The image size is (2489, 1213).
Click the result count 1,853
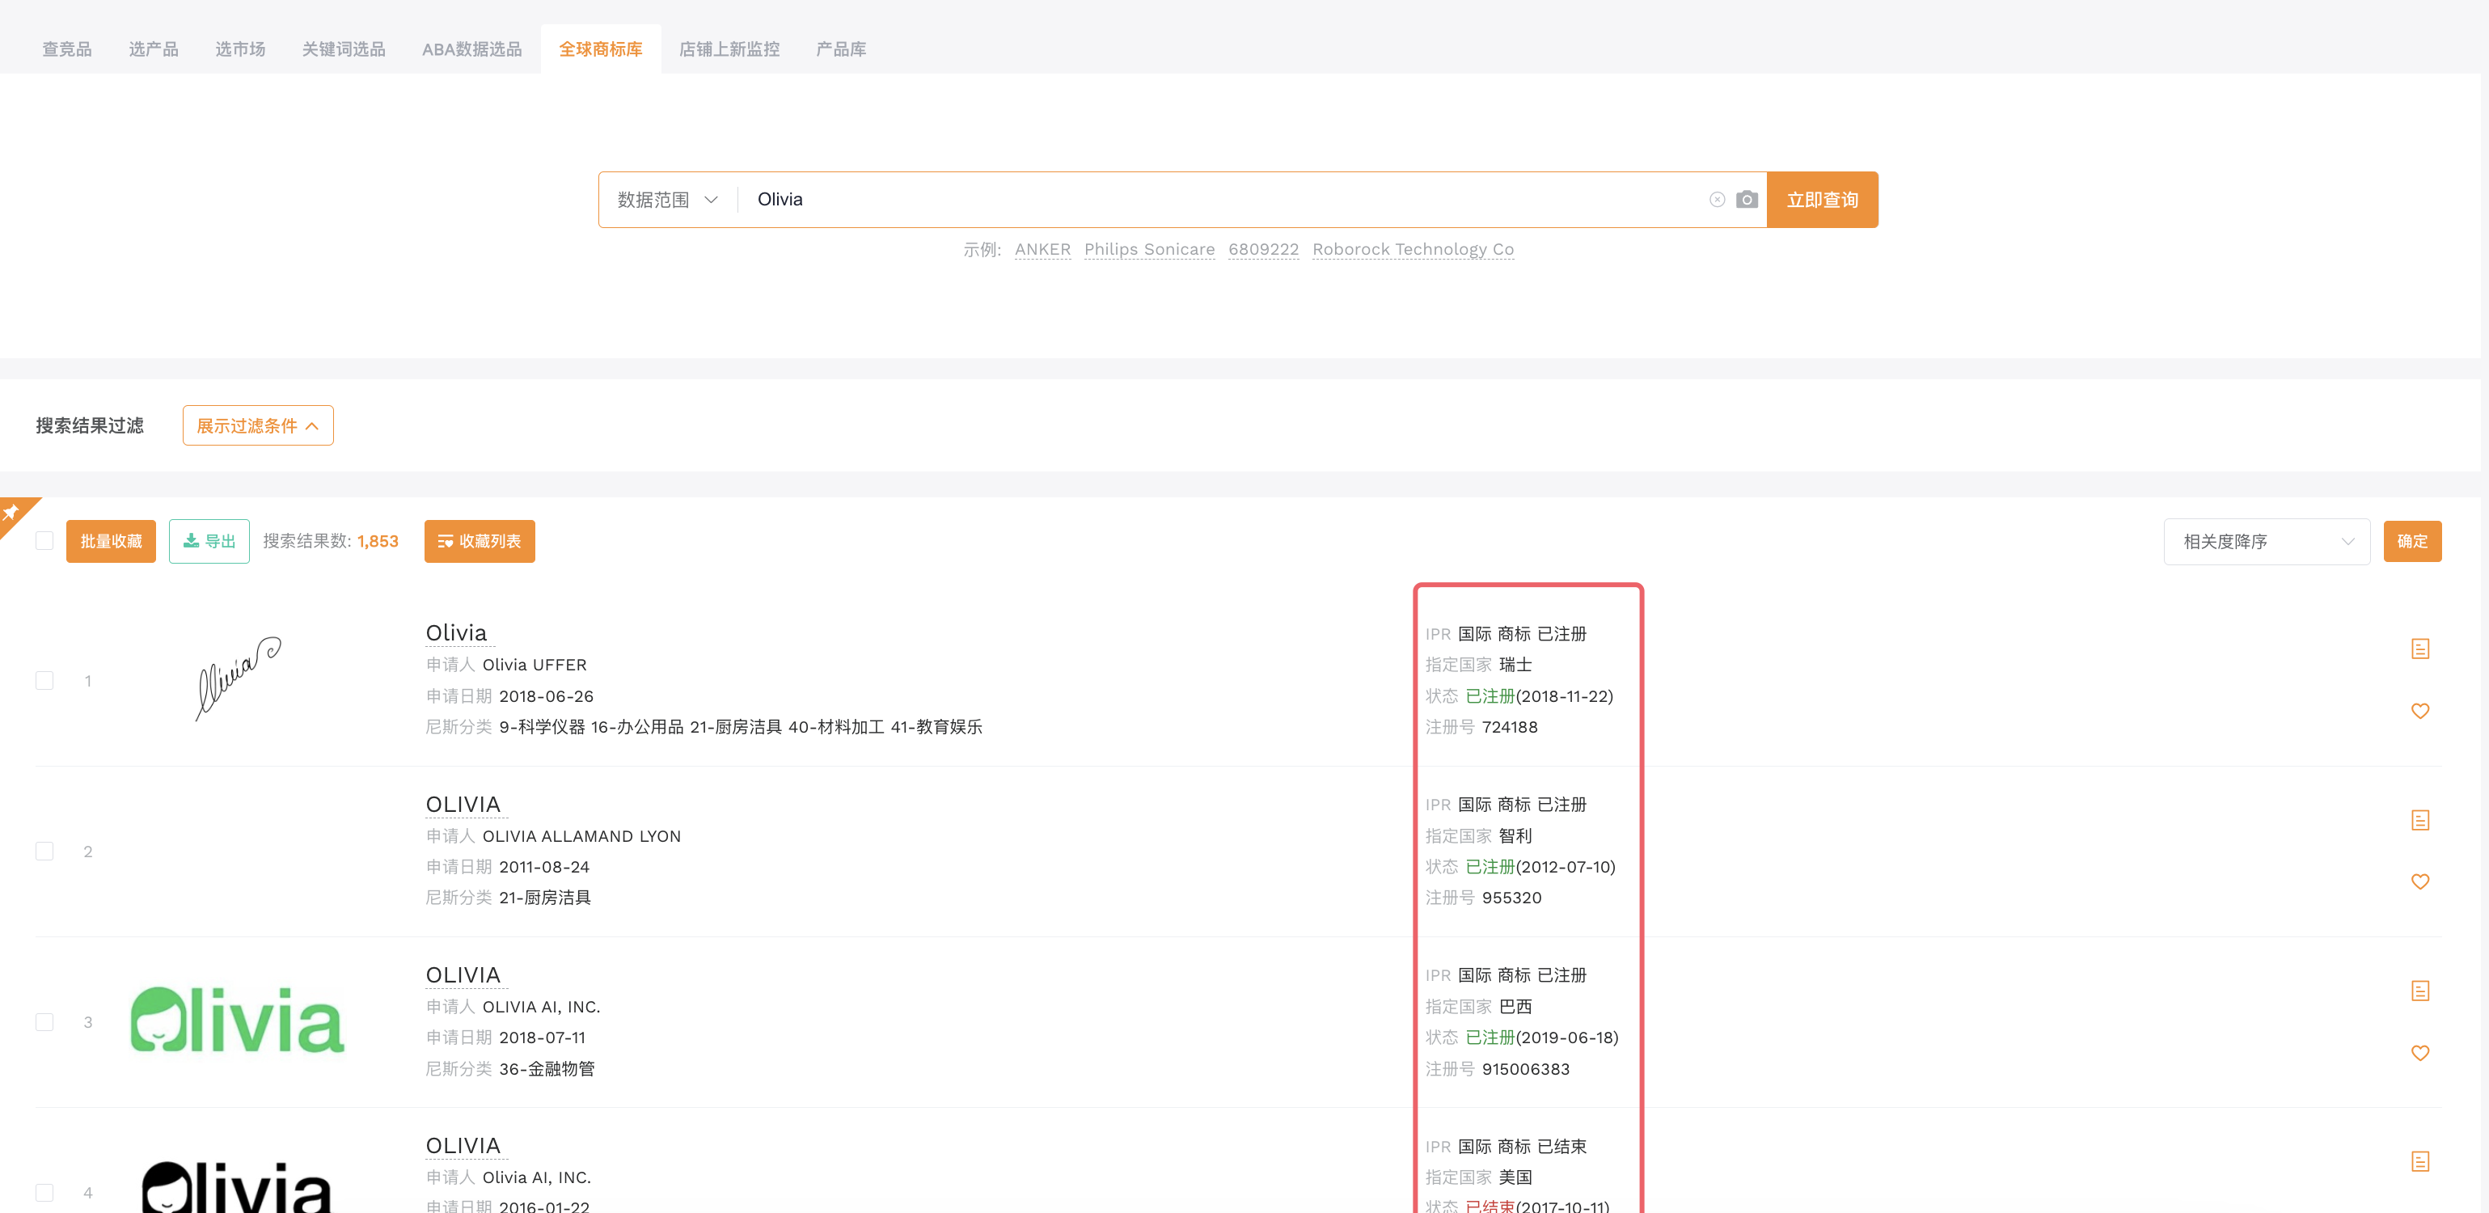tap(378, 541)
